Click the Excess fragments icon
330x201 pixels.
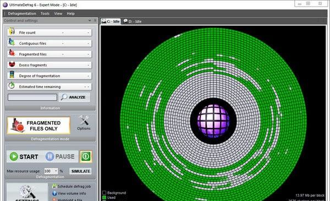[x=12, y=64]
